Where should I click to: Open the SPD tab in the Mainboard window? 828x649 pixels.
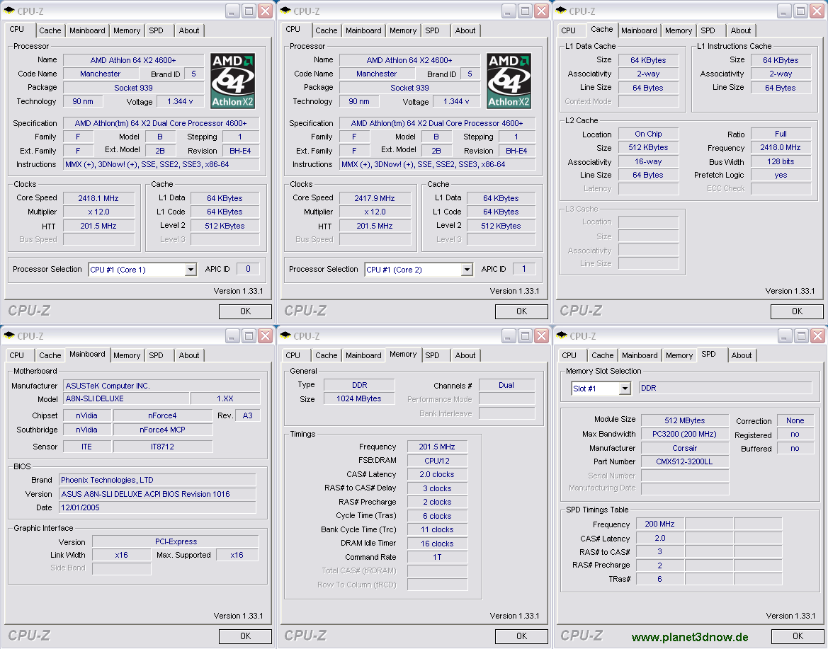click(157, 355)
